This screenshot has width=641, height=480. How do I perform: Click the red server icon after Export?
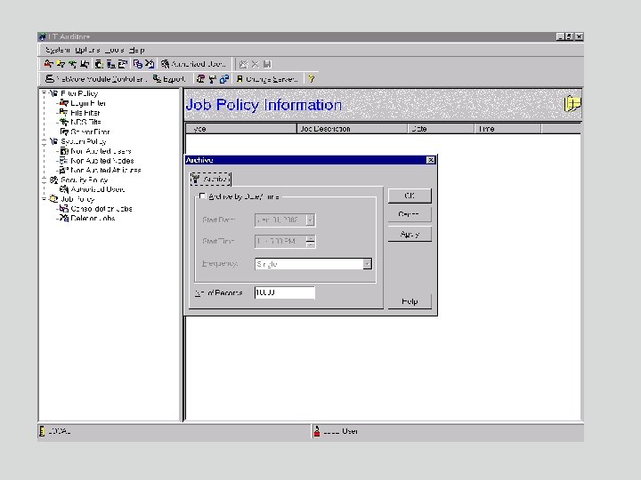[200, 79]
